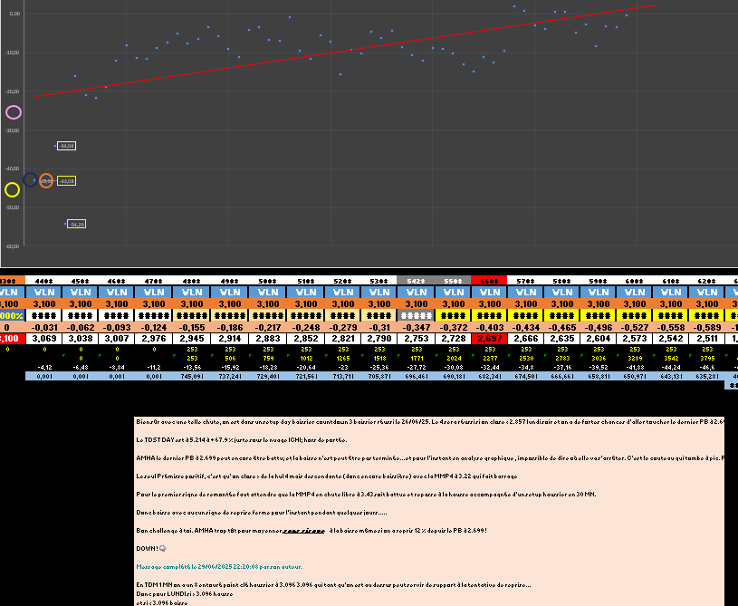738x606 pixels.
Task: Select cell with value 2,511
Action: [x=706, y=339]
